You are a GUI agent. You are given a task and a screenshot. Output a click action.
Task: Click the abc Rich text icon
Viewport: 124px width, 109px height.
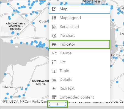pos(54,89)
